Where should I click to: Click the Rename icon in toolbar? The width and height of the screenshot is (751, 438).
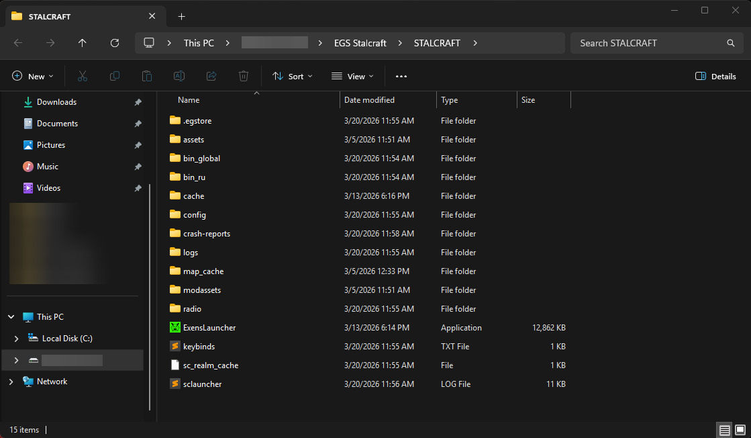pyautogui.click(x=179, y=77)
